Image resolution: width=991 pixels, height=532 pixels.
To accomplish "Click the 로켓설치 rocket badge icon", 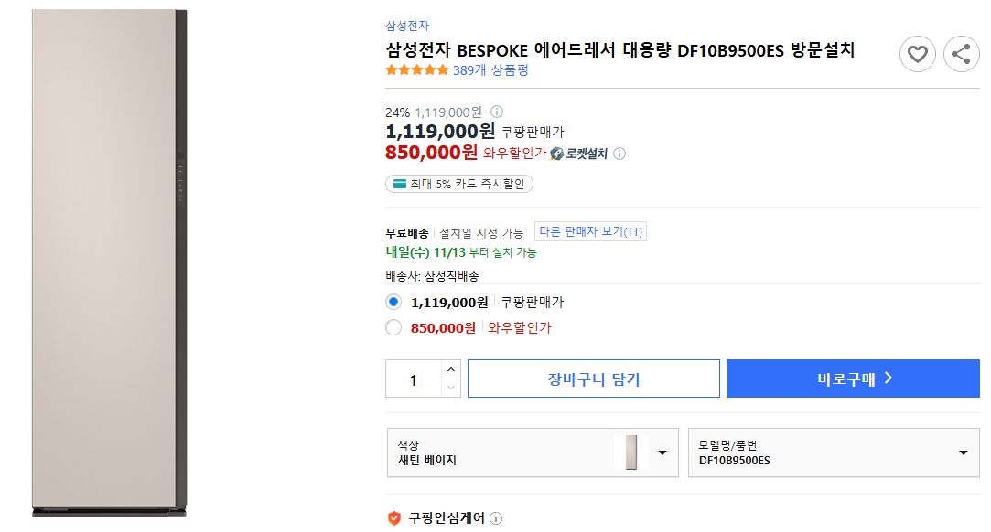I will pyautogui.click(x=556, y=154).
